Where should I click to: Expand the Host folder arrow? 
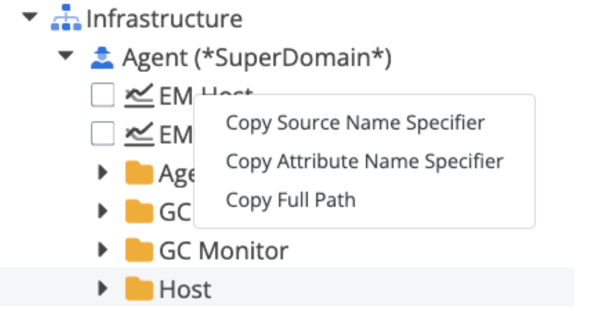point(102,289)
